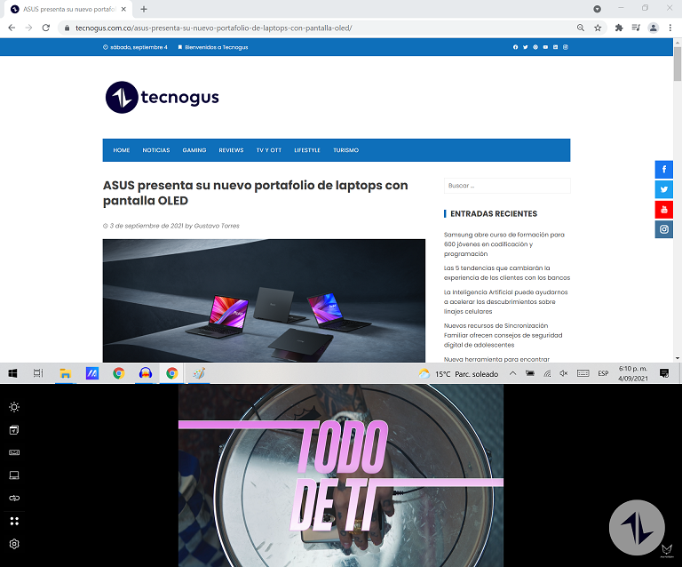Reload the Tecnogus page

tap(45, 28)
